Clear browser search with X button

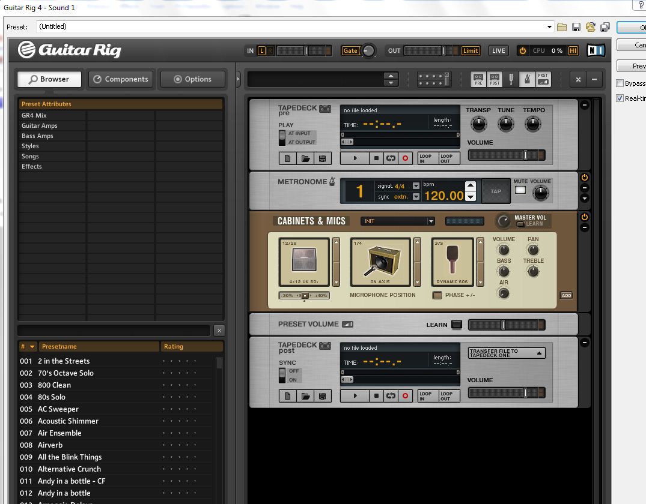219,331
